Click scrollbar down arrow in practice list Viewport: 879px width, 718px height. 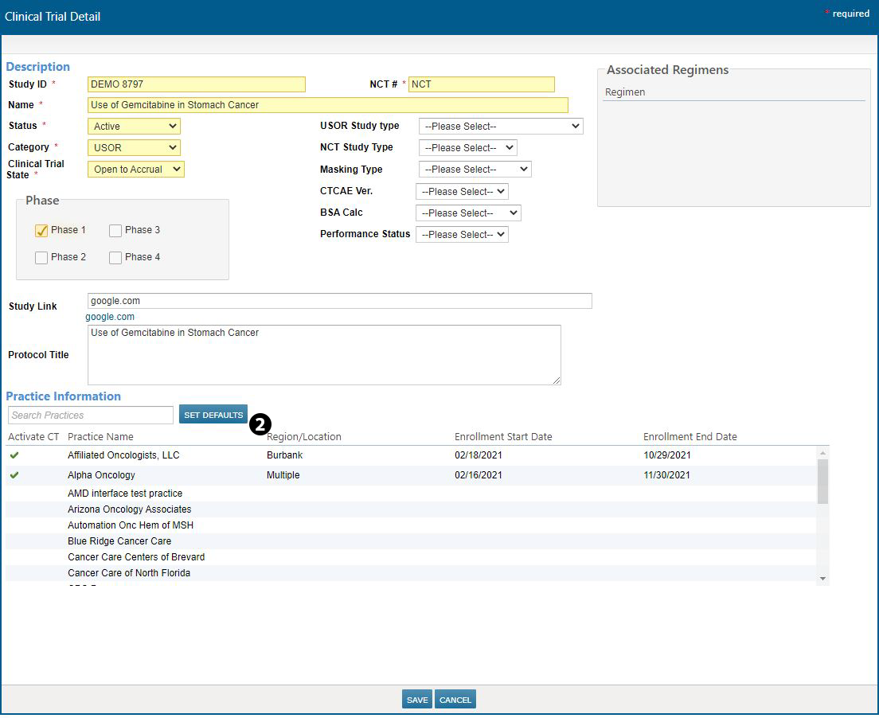tap(822, 579)
